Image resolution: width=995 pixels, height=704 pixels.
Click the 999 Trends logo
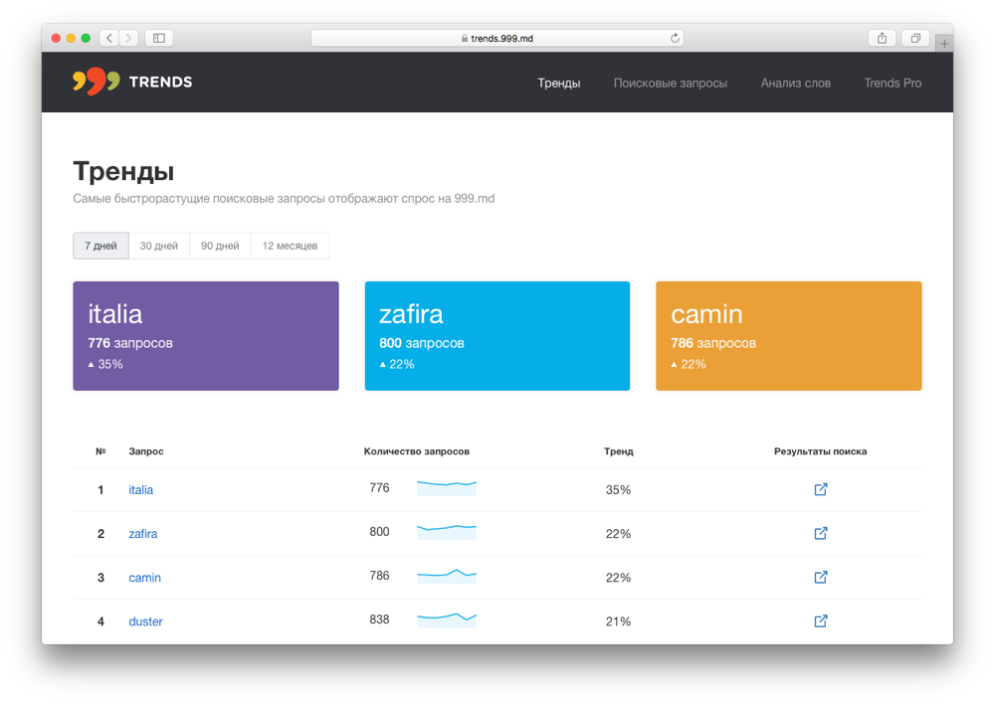click(x=132, y=82)
